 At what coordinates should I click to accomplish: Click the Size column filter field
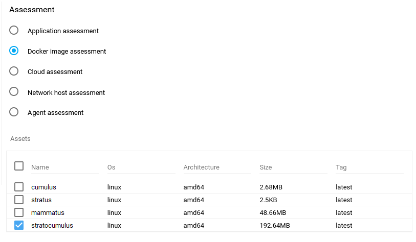[293, 167]
